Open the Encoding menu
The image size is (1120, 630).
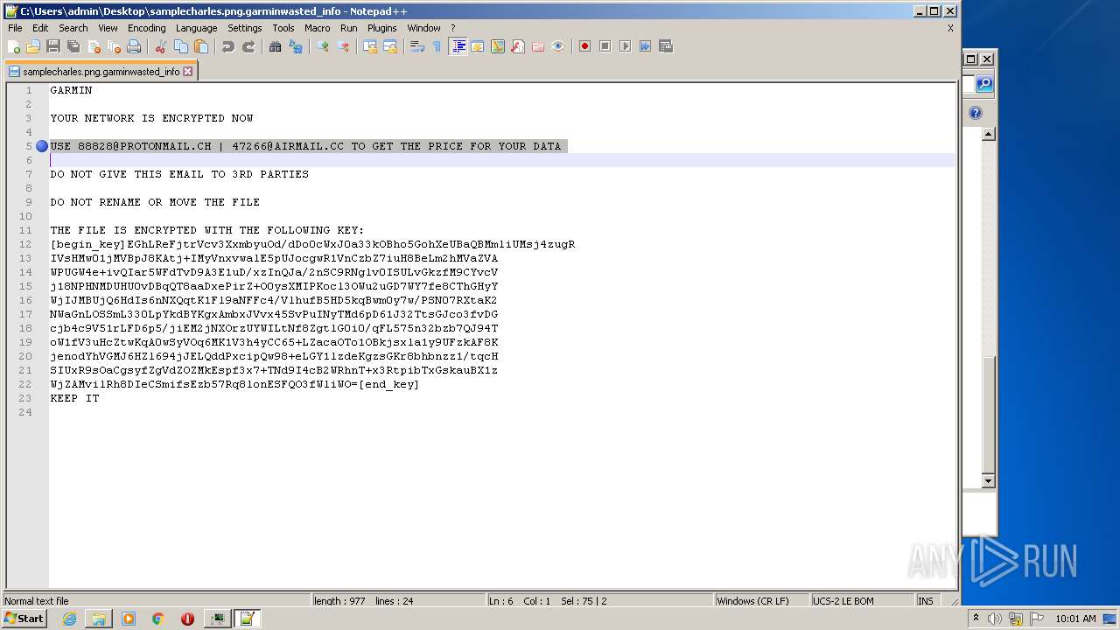(146, 28)
